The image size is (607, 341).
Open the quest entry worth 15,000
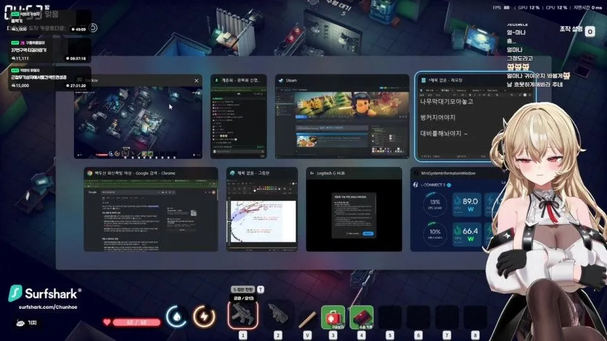(x=49, y=78)
